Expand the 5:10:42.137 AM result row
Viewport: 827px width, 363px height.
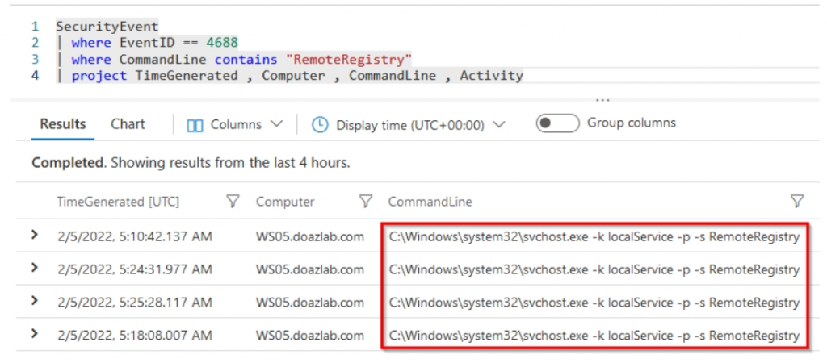pos(35,236)
